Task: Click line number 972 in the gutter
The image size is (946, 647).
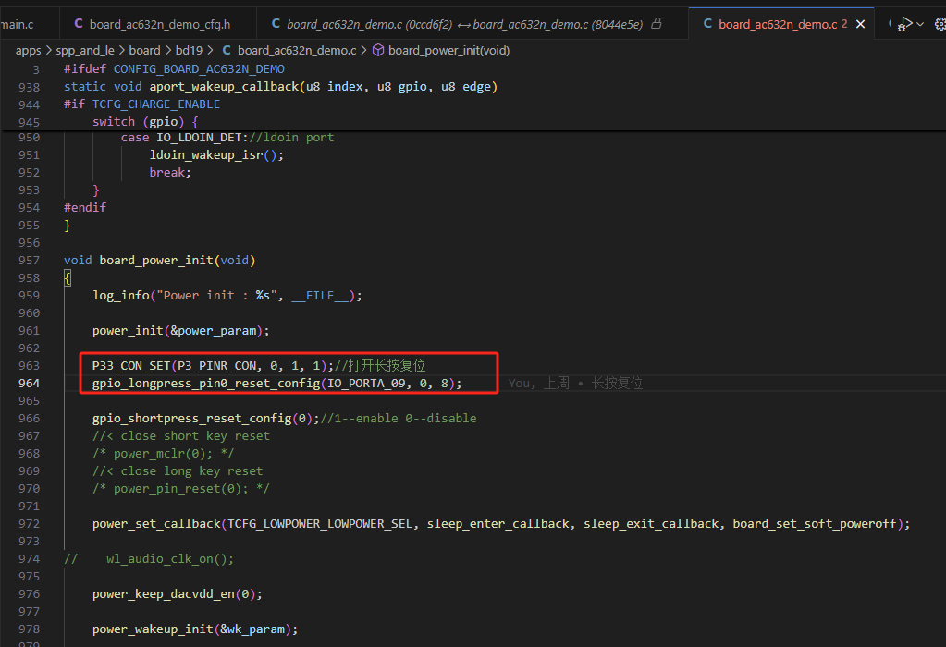Action: pos(29,523)
